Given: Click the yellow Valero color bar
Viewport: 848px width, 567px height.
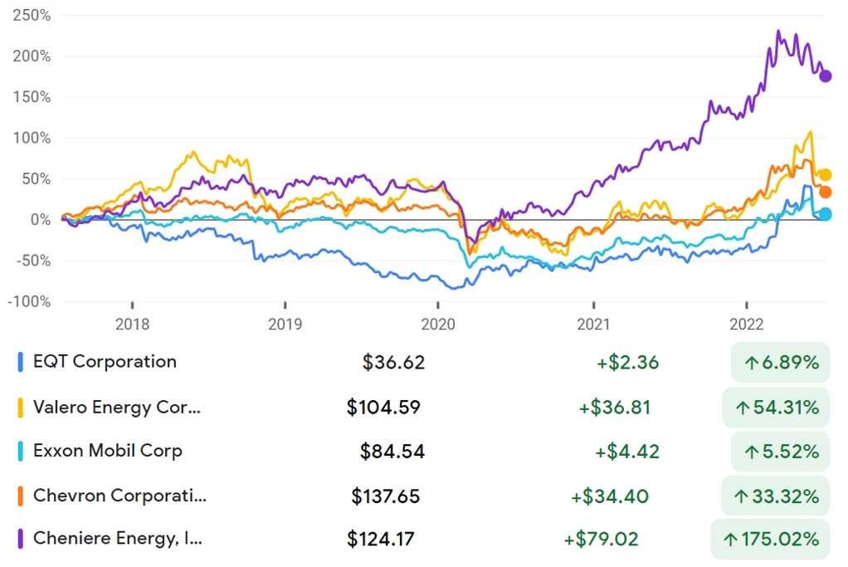Looking at the screenshot, I should 21,408.
